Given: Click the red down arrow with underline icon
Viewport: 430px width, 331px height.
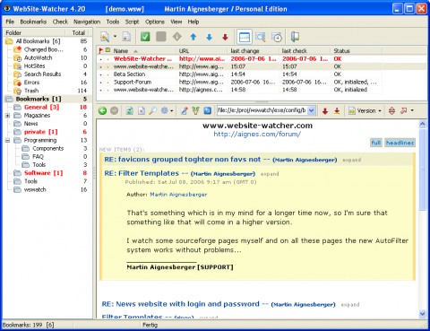Looking at the screenshot, I should 337,111.
